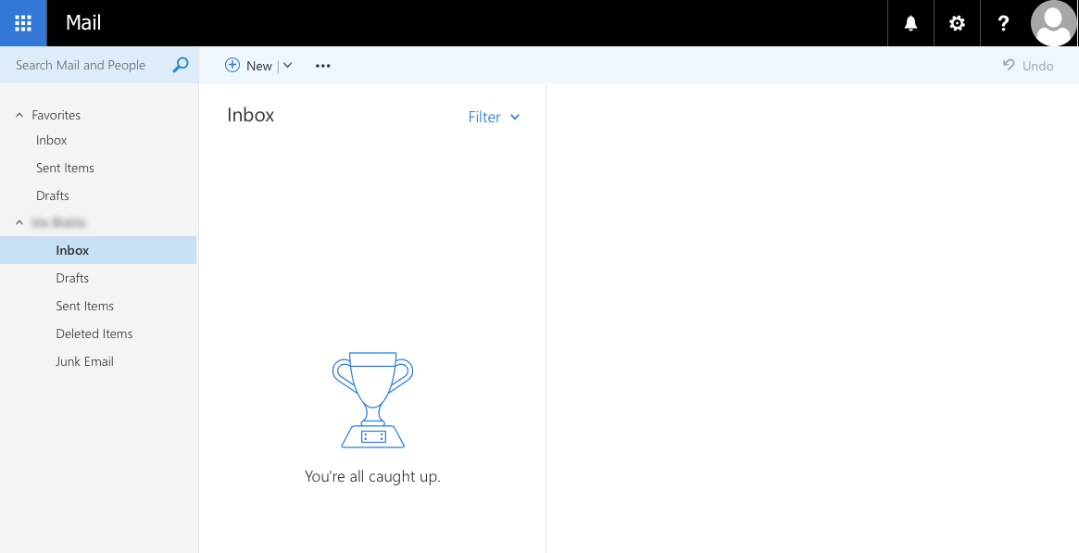Viewport: 1079px width, 553px height.
Task: Open the Notifications bell
Action: (910, 23)
